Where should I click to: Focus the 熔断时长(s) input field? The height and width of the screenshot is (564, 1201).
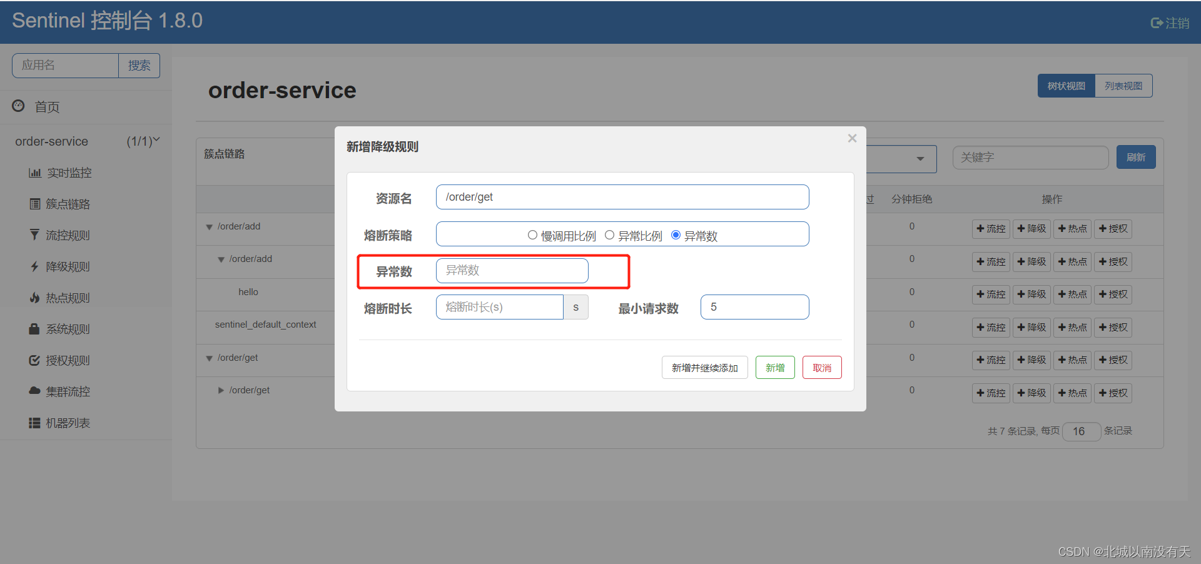[x=500, y=307]
